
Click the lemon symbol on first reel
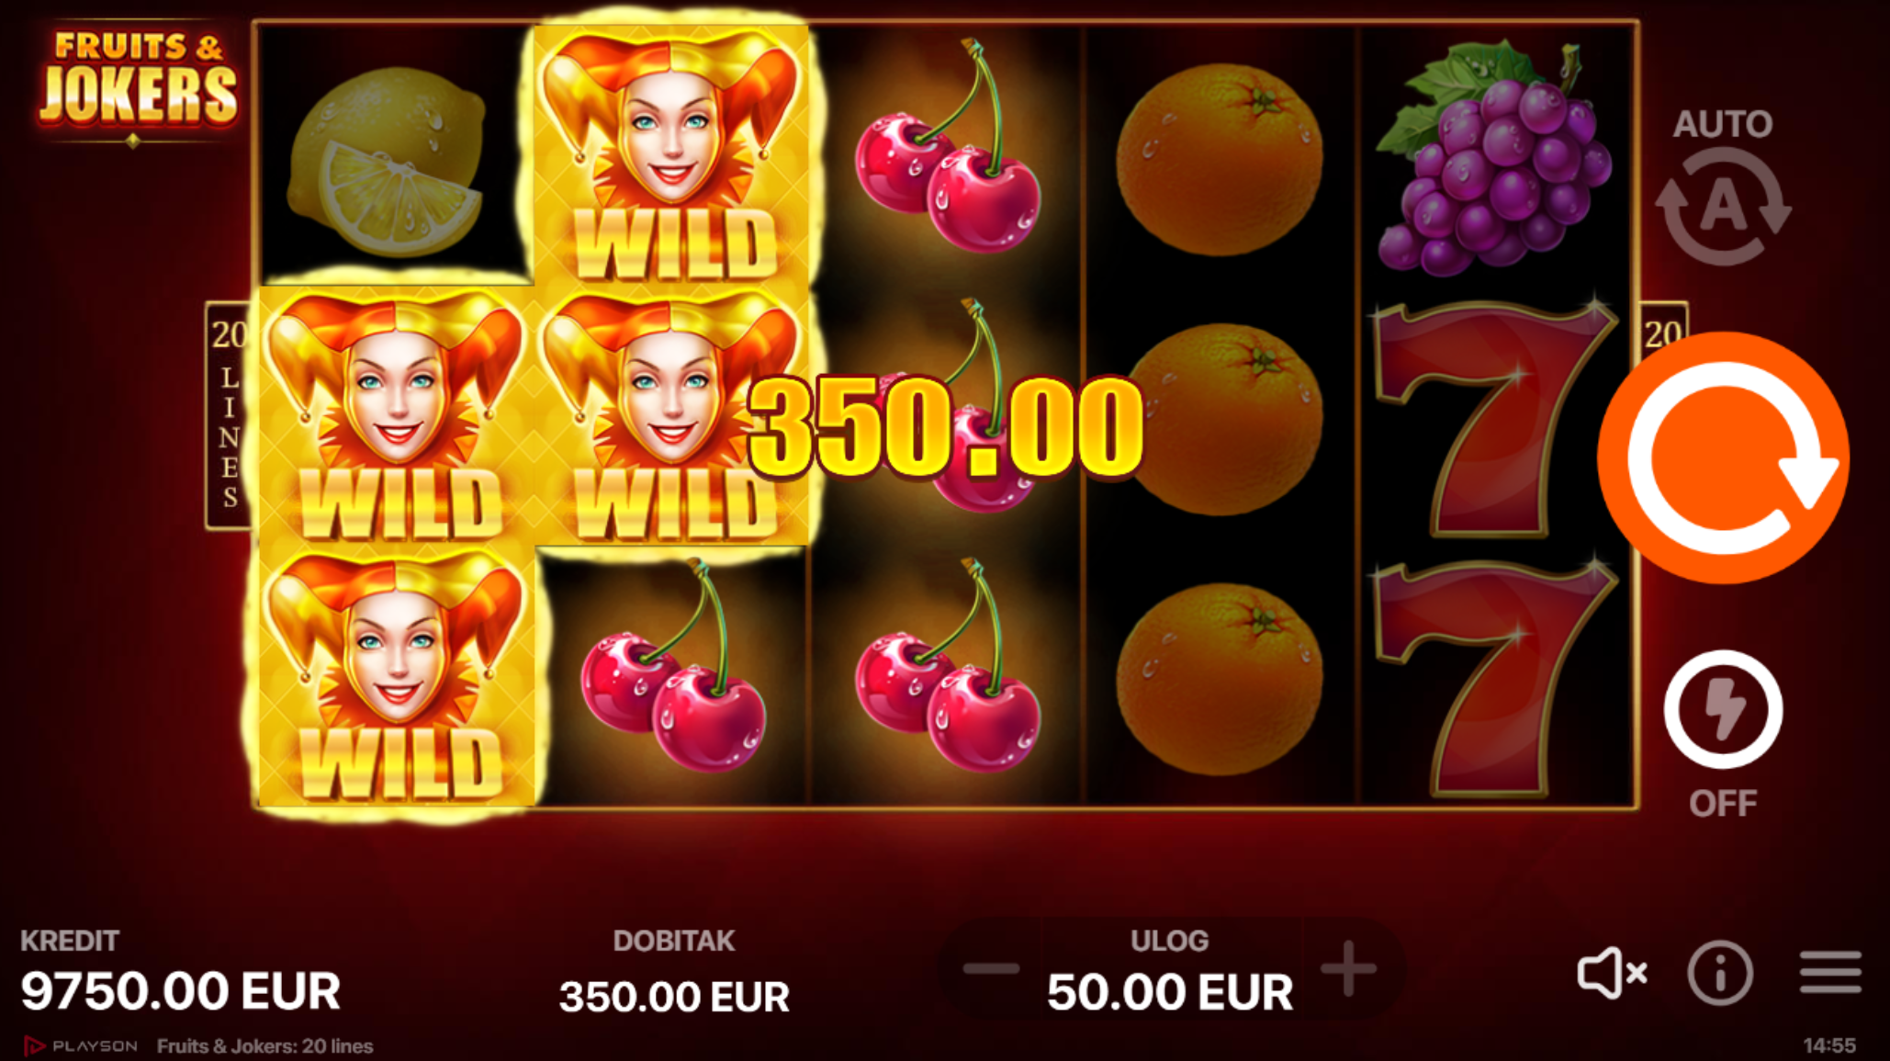(x=388, y=162)
